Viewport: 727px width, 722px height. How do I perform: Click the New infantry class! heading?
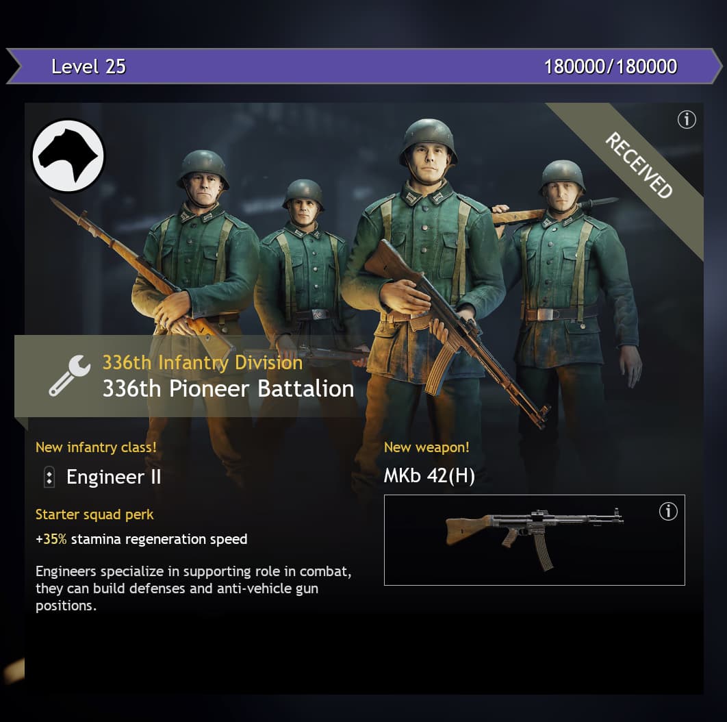tap(96, 447)
